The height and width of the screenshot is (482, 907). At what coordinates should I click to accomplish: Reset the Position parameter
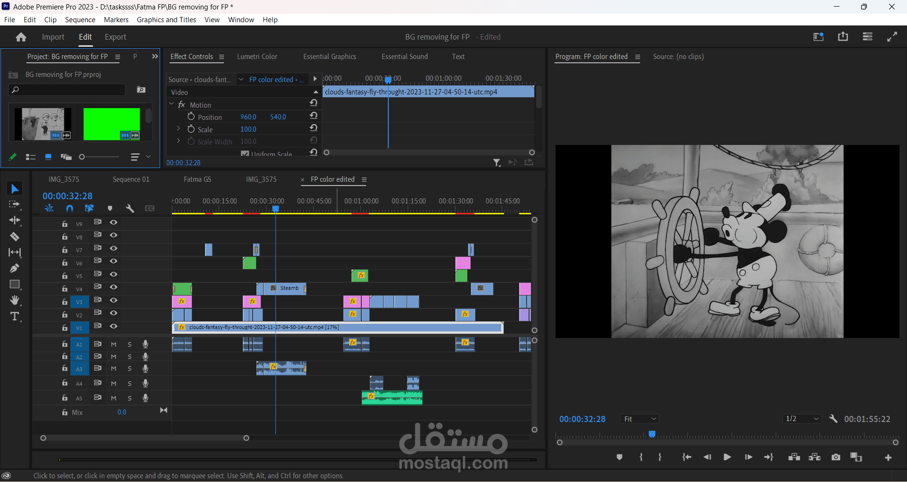[x=314, y=116]
